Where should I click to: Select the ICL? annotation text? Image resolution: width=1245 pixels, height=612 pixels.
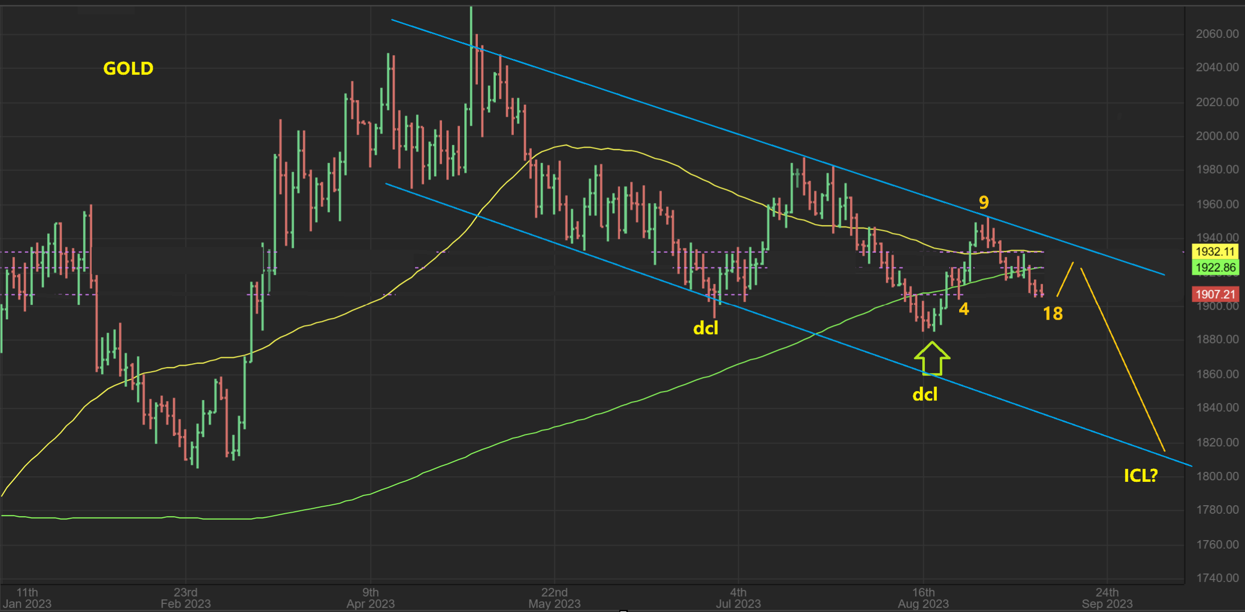point(1140,475)
